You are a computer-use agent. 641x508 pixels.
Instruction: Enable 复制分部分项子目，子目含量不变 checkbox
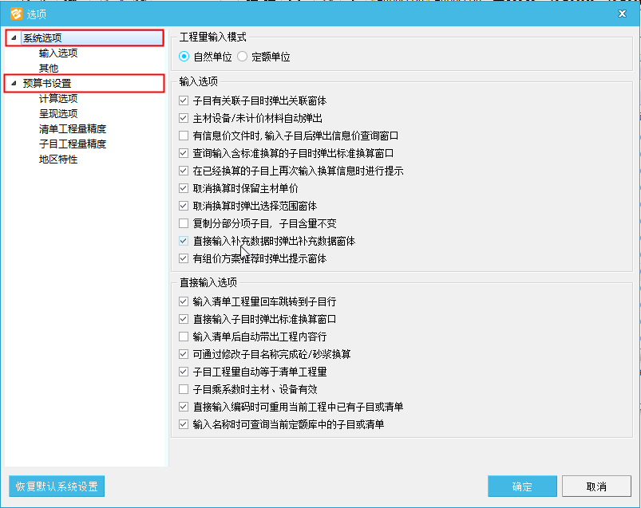point(184,224)
